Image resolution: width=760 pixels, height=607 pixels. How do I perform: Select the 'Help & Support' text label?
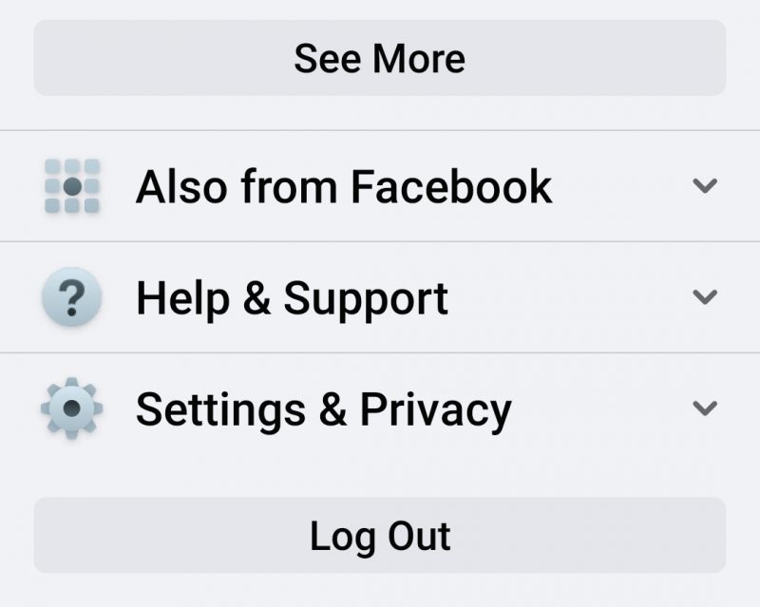click(x=293, y=299)
